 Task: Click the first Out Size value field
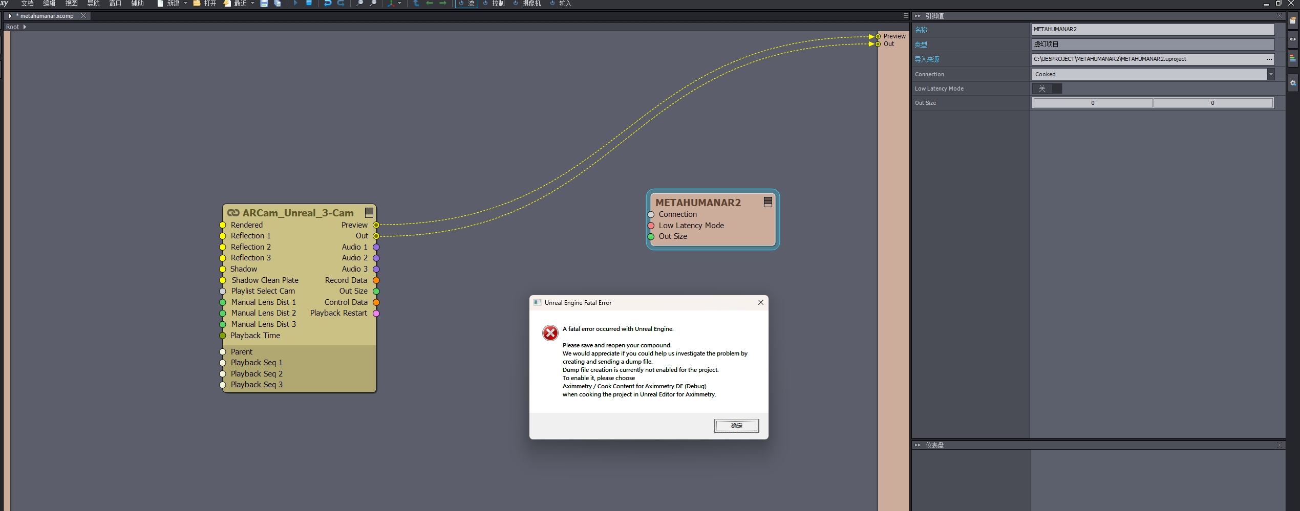(1093, 103)
